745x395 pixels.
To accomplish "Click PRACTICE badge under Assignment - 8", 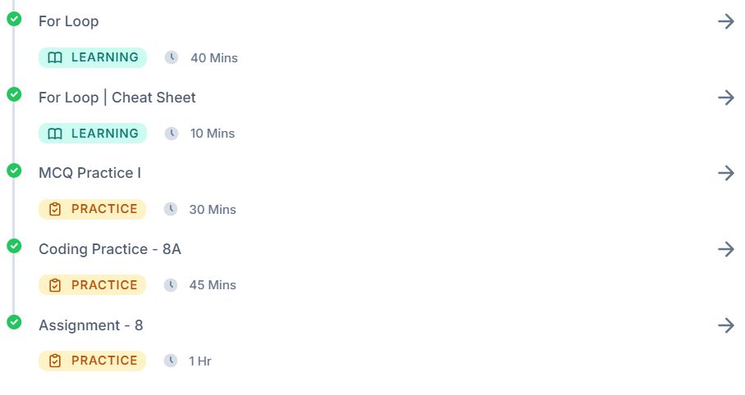I will pyautogui.click(x=92, y=361).
